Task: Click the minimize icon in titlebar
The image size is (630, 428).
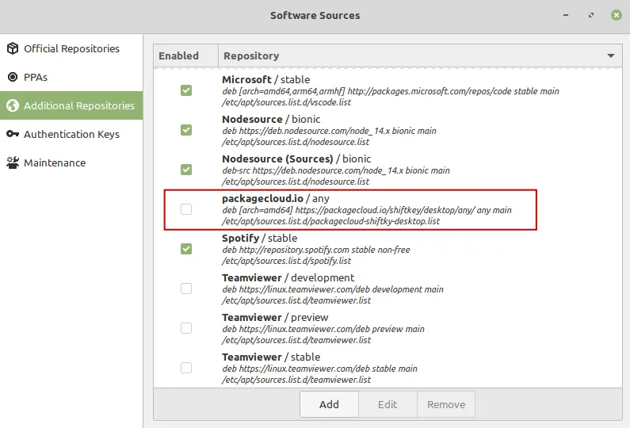Action: pyautogui.click(x=566, y=15)
